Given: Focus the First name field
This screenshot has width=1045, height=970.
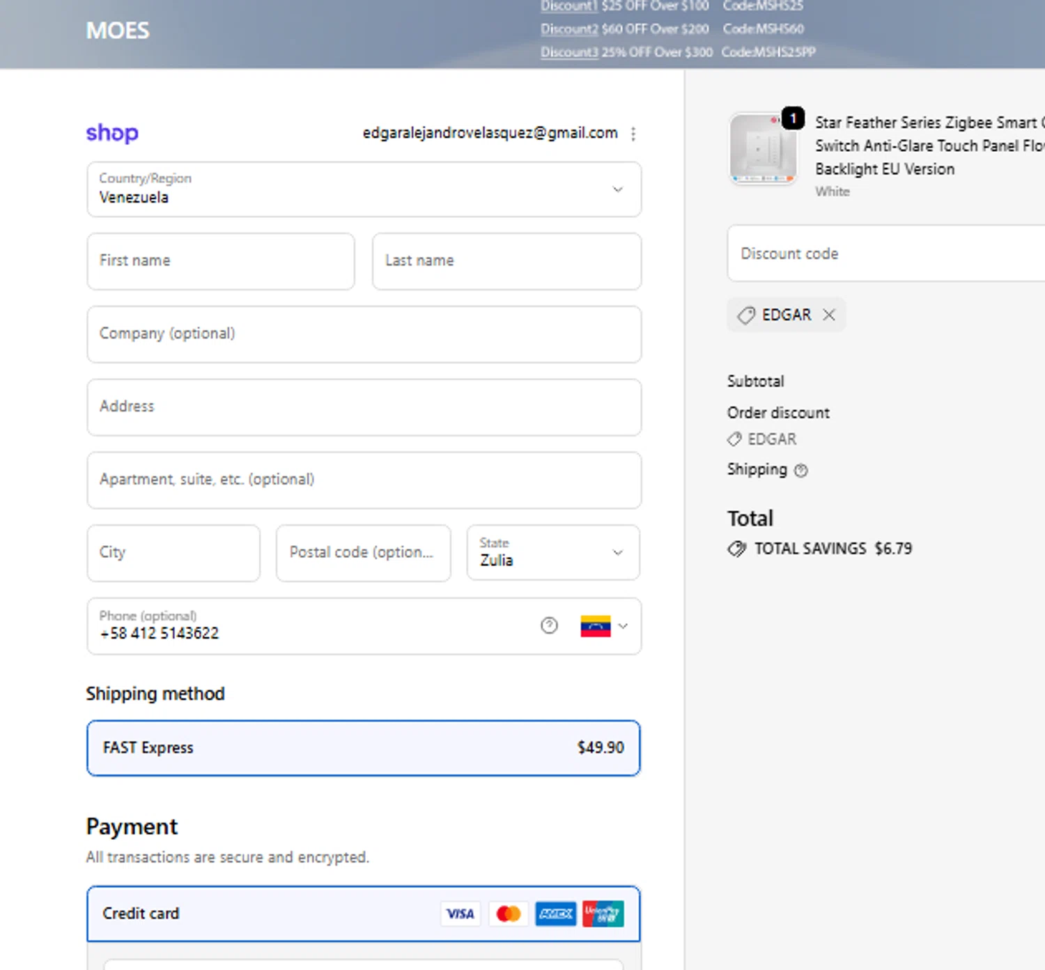Looking at the screenshot, I should tap(221, 261).
